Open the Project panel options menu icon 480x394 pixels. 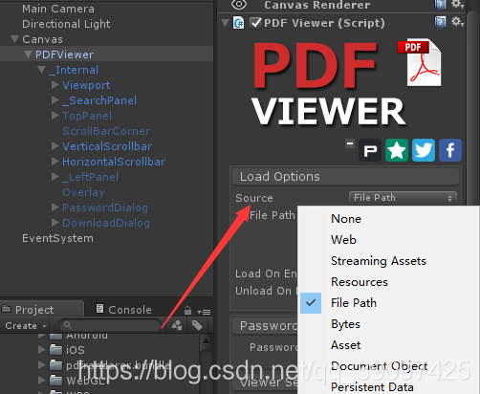pos(204,312)
